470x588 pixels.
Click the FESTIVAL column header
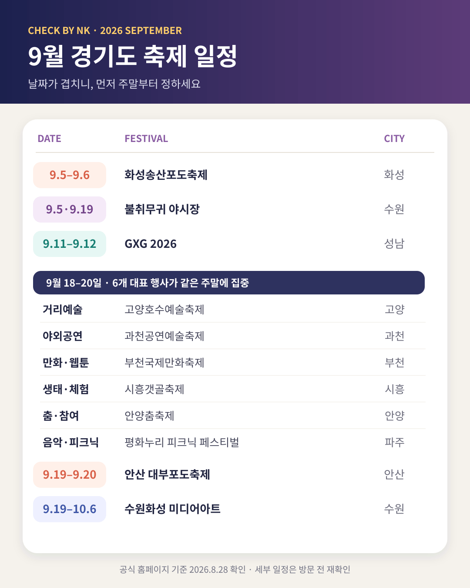pyautogui.click(x=146, y=139)
